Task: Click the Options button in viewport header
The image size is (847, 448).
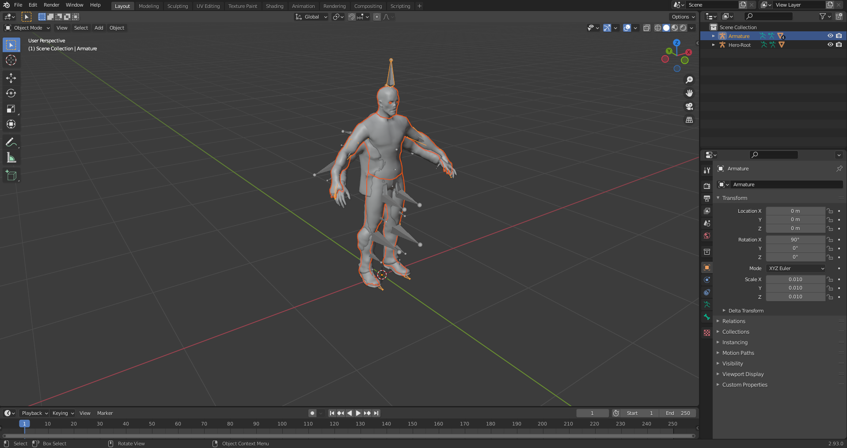Action: click(x=683, y=17)
